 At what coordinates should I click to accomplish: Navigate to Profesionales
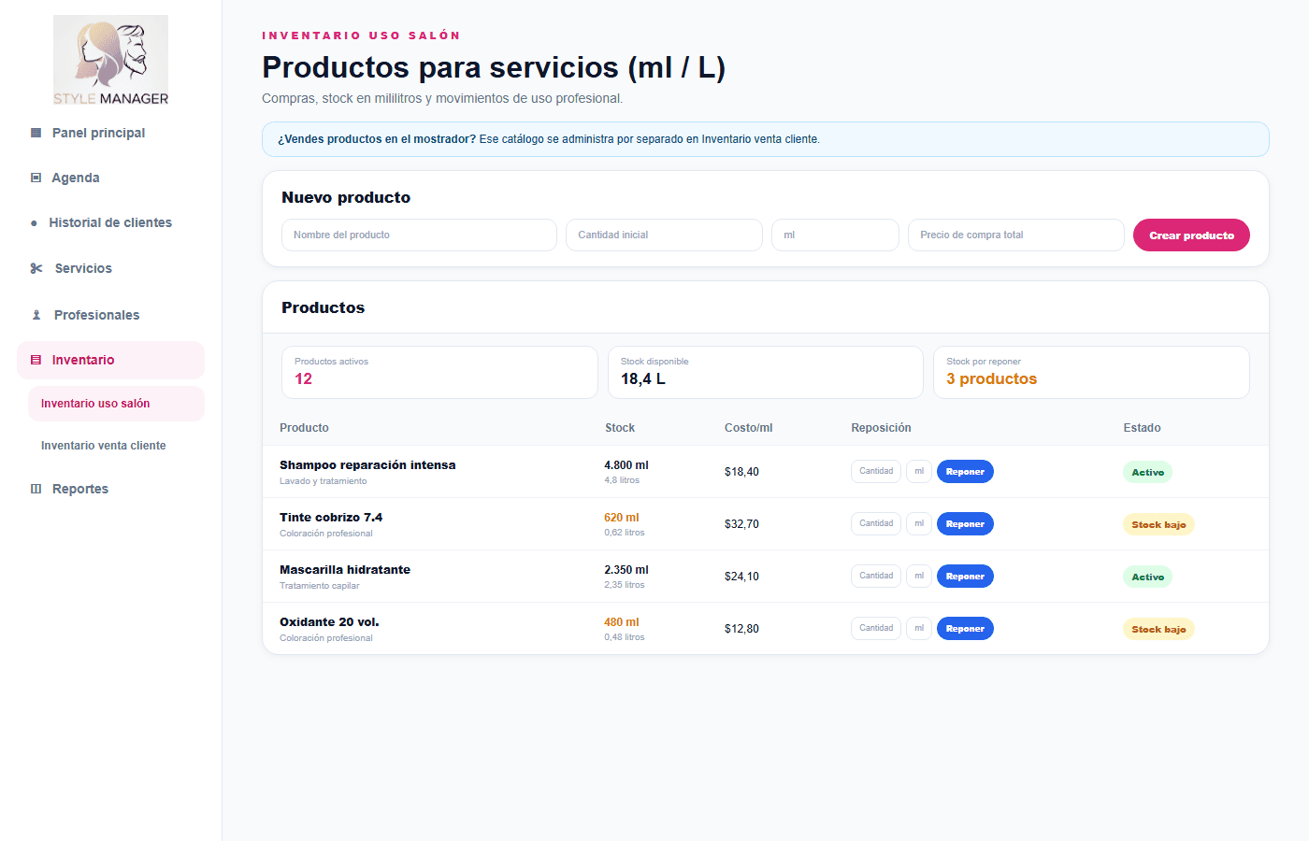[x=110, y=315]
